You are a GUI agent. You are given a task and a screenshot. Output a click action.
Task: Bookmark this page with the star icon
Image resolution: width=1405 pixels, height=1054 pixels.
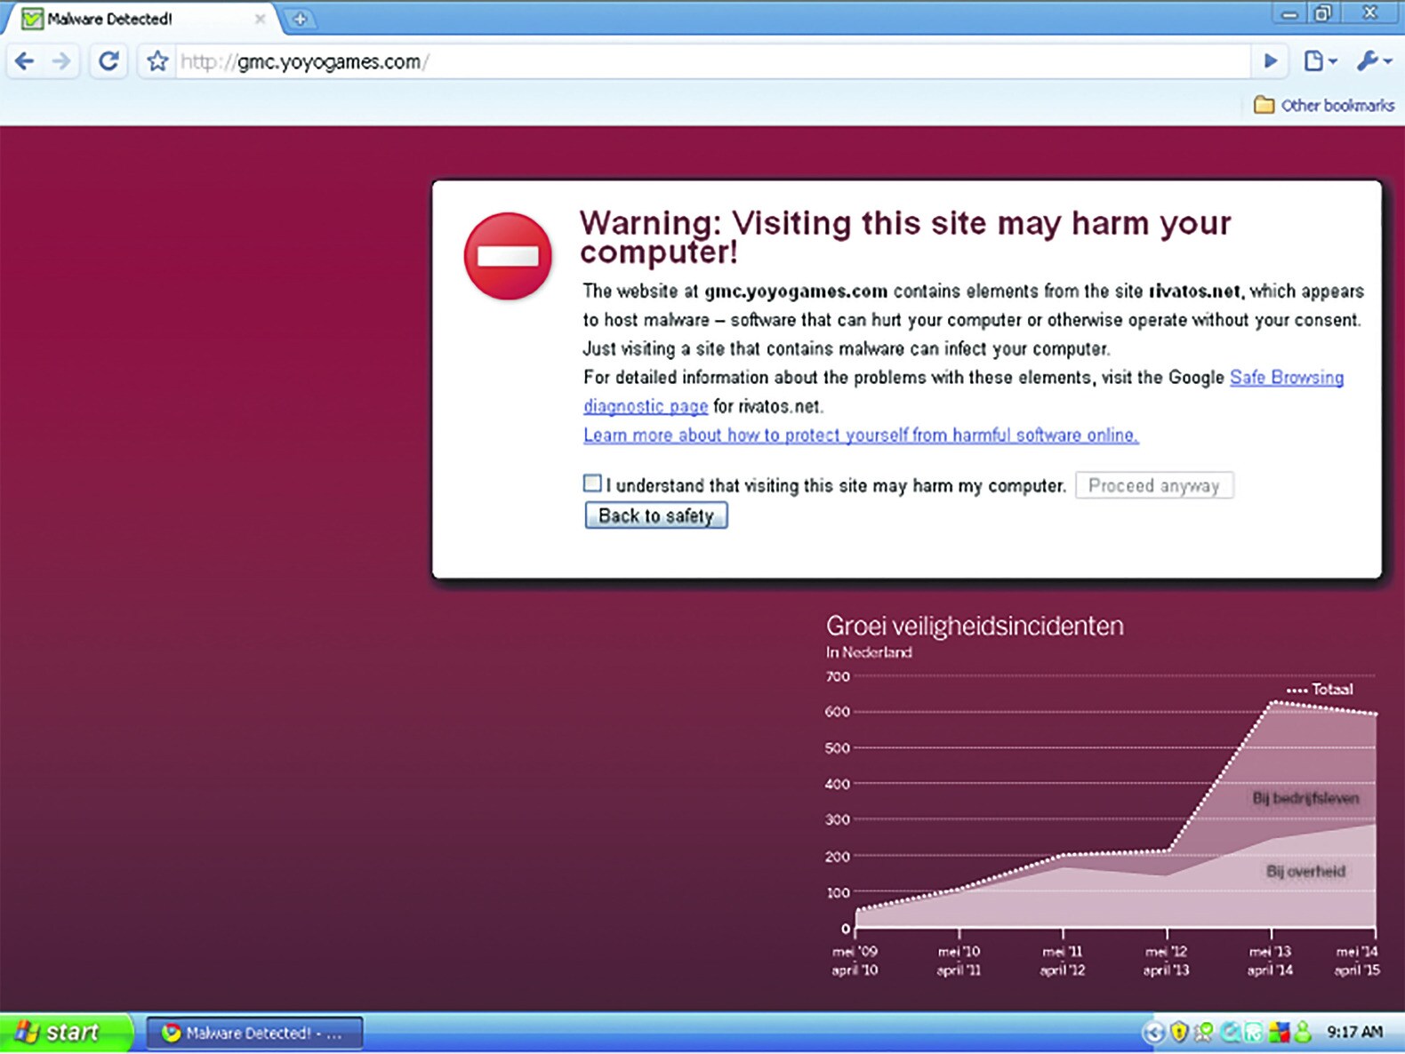(x=157, y=61)
